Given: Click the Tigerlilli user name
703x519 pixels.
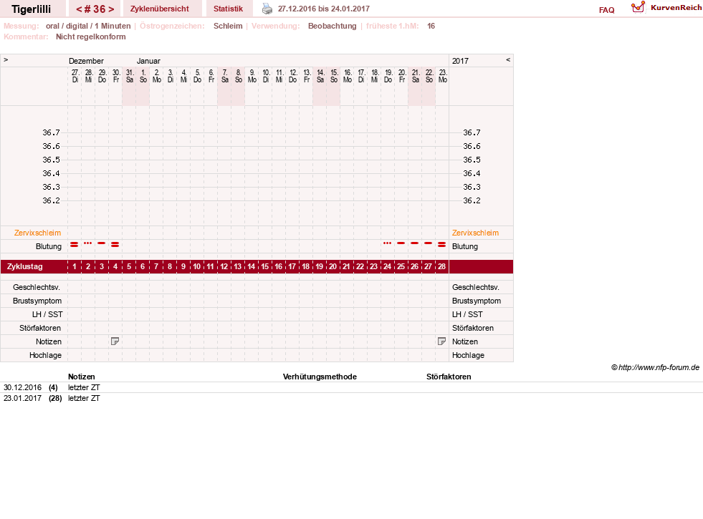Looking at the screenshot, I should 32,9.
